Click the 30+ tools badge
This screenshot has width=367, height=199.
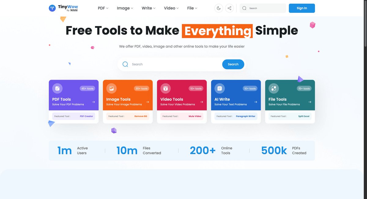click(142, 88)
